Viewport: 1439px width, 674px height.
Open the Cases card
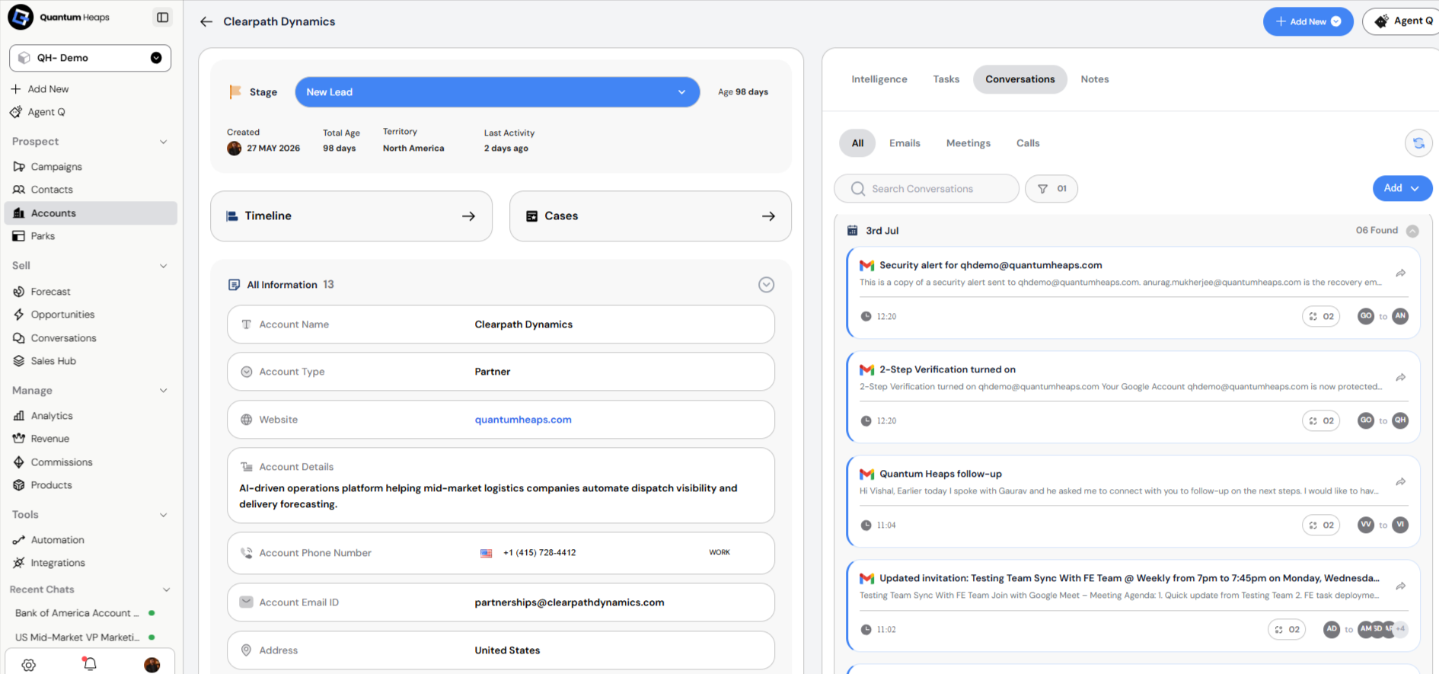(x=650, y=216)
